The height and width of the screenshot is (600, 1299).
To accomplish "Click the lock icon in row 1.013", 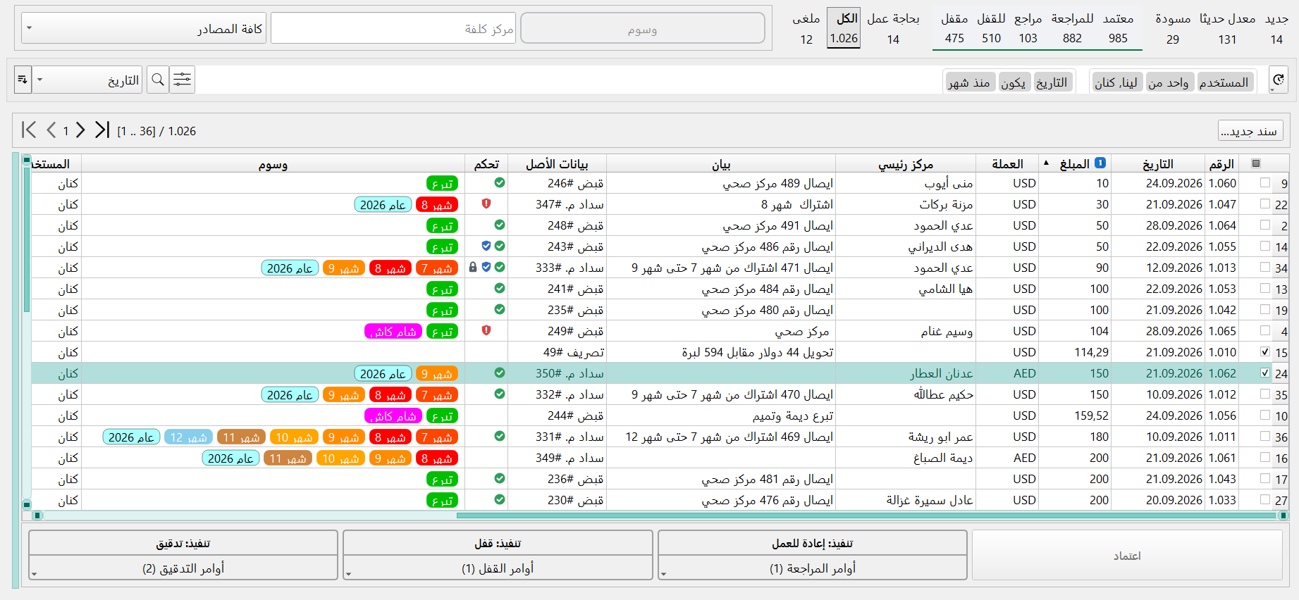I will tap(473, 267).
